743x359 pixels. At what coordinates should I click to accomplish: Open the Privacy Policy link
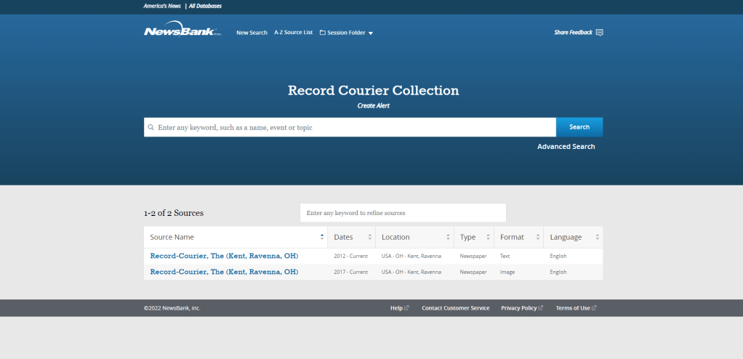(519, 308)
